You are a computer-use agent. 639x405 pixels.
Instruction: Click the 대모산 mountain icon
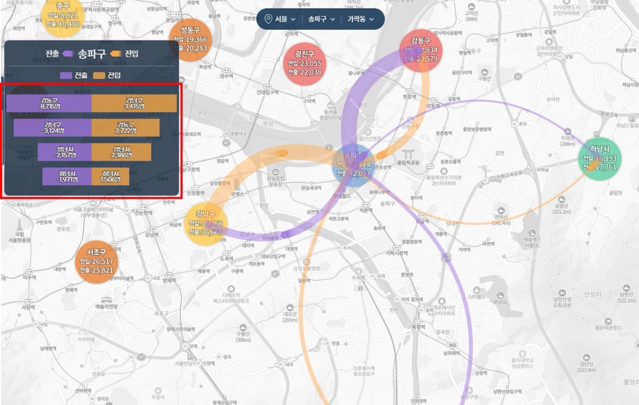pos(290,307)
